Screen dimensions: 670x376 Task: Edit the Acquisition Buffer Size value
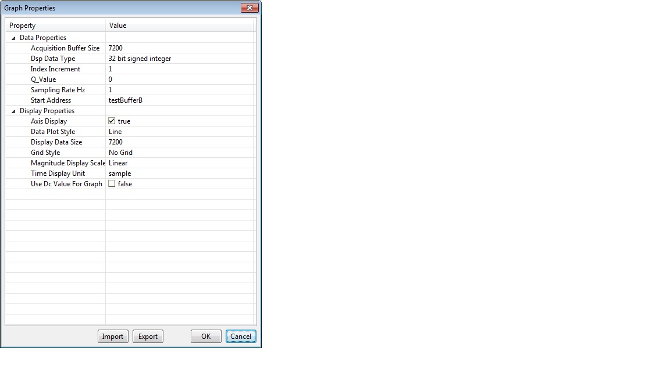[x=180, y=48]
